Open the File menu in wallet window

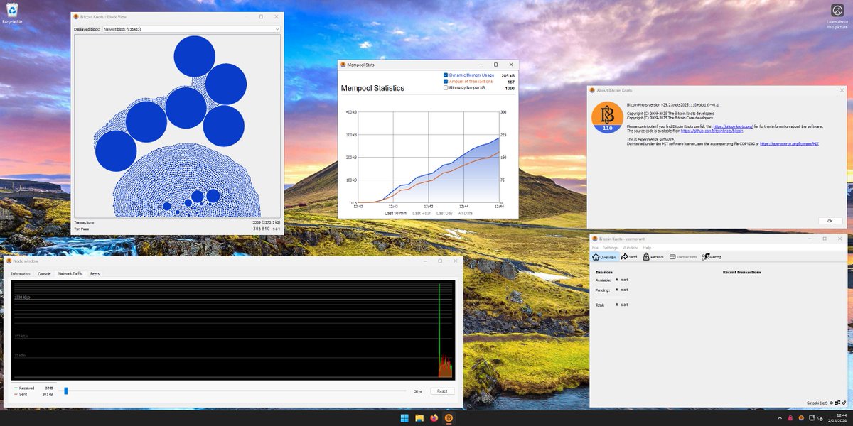click(595, 247)
